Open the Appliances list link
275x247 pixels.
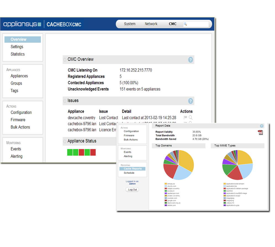click(x=19, y=76)
